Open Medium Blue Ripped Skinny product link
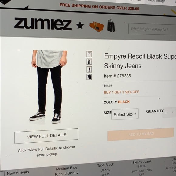Image resolution: width=176 pixels, height=176 pixels. [x=67, y=171]
